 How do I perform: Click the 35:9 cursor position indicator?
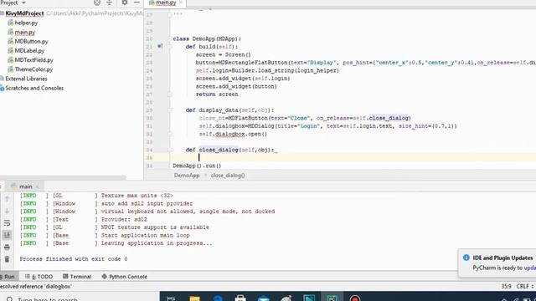506,286
